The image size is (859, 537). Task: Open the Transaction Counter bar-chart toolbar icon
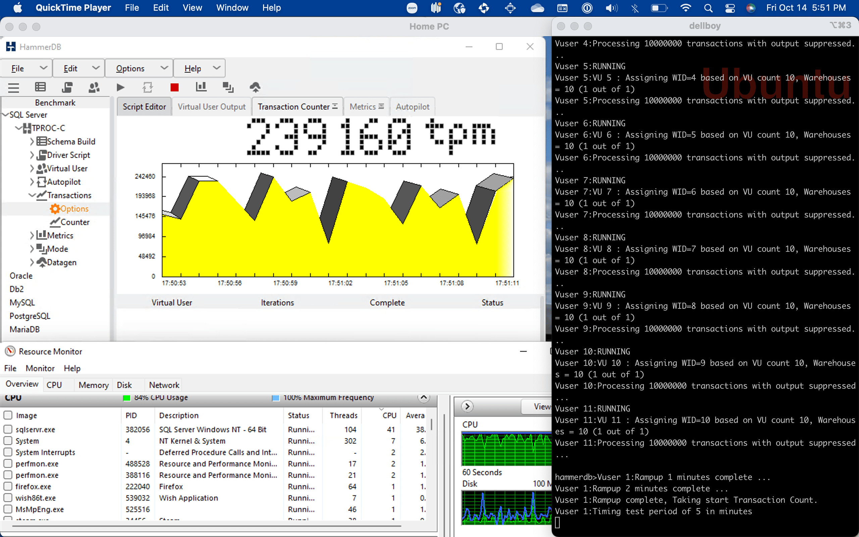201,87
